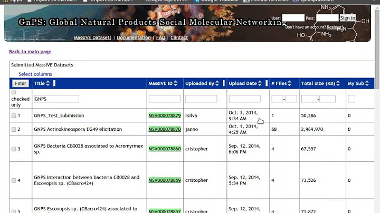380x213 pixels.
Task: Click the Upload Date filter field
Action: (x=245, y=99)
